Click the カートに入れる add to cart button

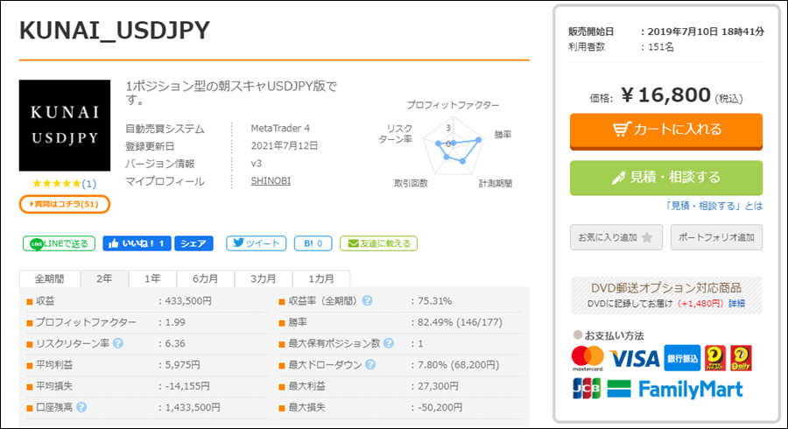[x=666, y=131]
